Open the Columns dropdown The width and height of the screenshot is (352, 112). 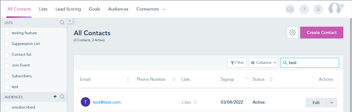(x=263, y=62)
